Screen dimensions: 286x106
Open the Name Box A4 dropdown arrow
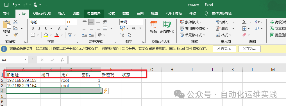click(x=25, y=60)
